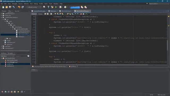Open the Tools menu

(x=50, y=4)
